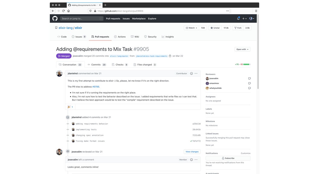Image resolution: width=309 pixels, height=174 pixels.
Task: Click the Unstar button
Action: pyautogui.click(x=215, y=28)
